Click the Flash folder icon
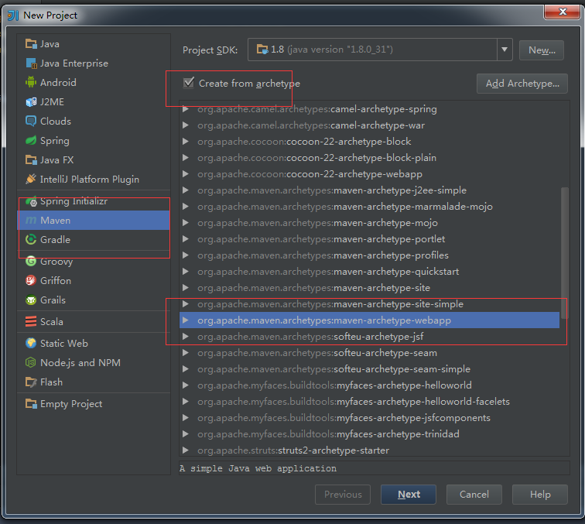The image size is (585, 524). click(x=31, y=382)
